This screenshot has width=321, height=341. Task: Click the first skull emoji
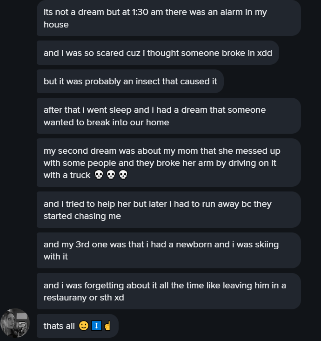pyautogui.click(x=99, y=175)
